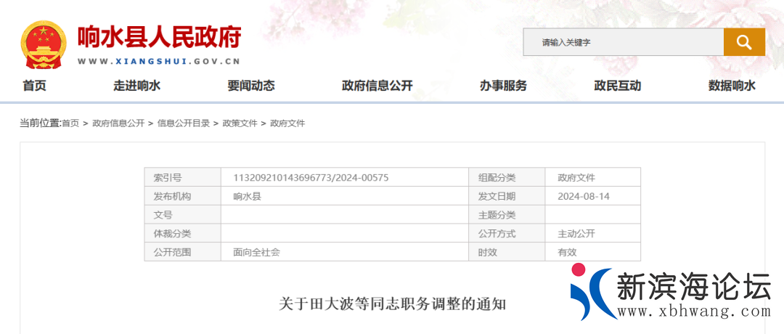The image size is (784, 334).
Task: Click the 政策文件 breadcrumb link
Action: pos(240,123)
